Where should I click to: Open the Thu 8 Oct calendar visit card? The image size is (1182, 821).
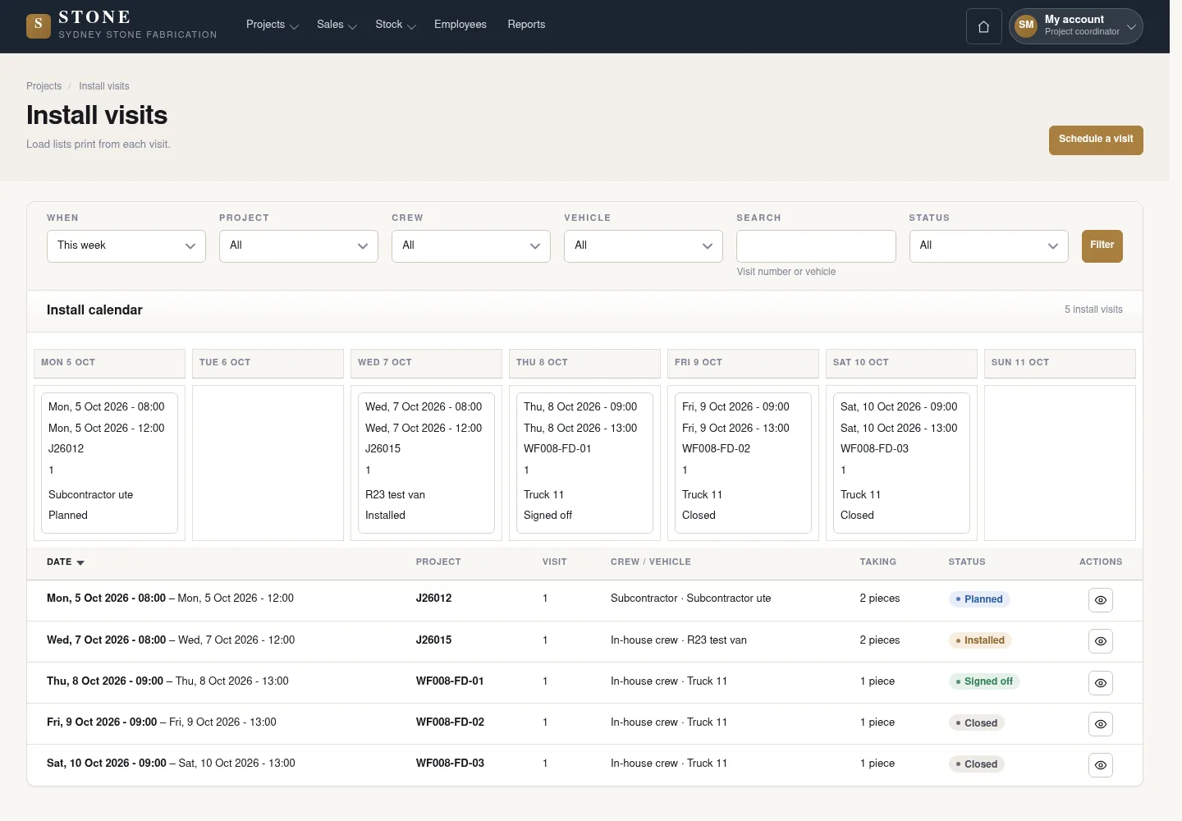(584, 462)
